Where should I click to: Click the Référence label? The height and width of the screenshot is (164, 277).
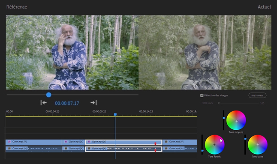pos(17,7)
